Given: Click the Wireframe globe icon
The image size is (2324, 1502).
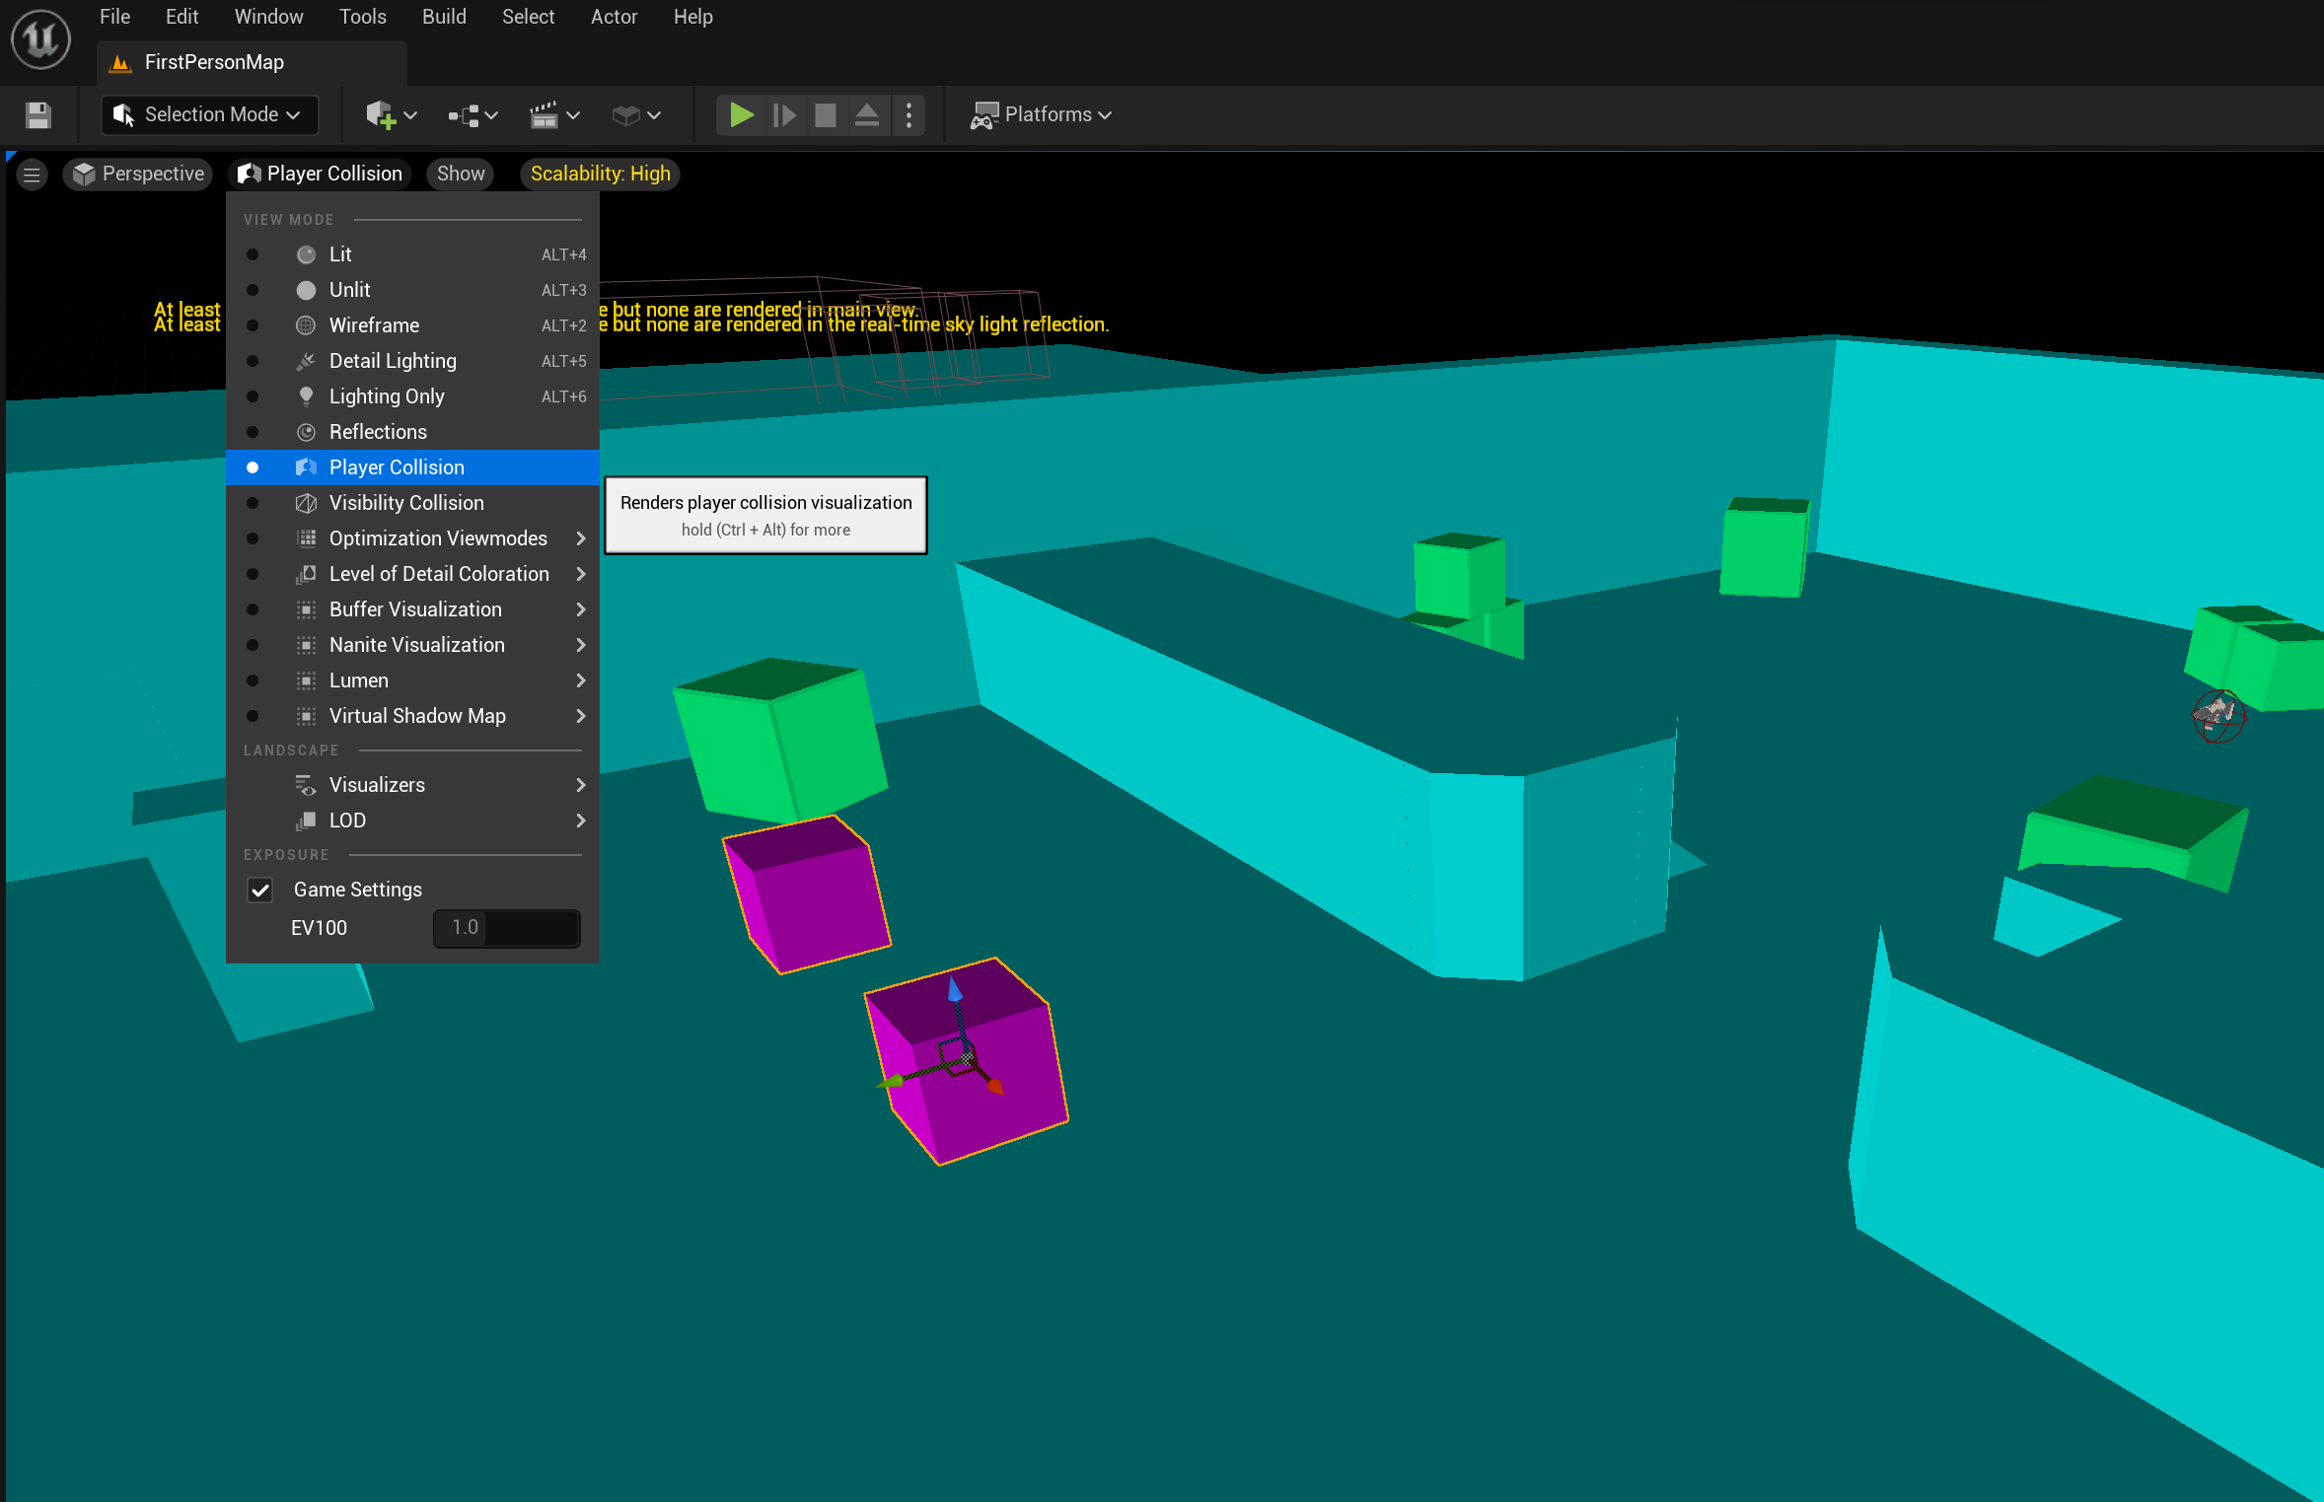Looking at the screenshot, I should (x=307, y=325).
